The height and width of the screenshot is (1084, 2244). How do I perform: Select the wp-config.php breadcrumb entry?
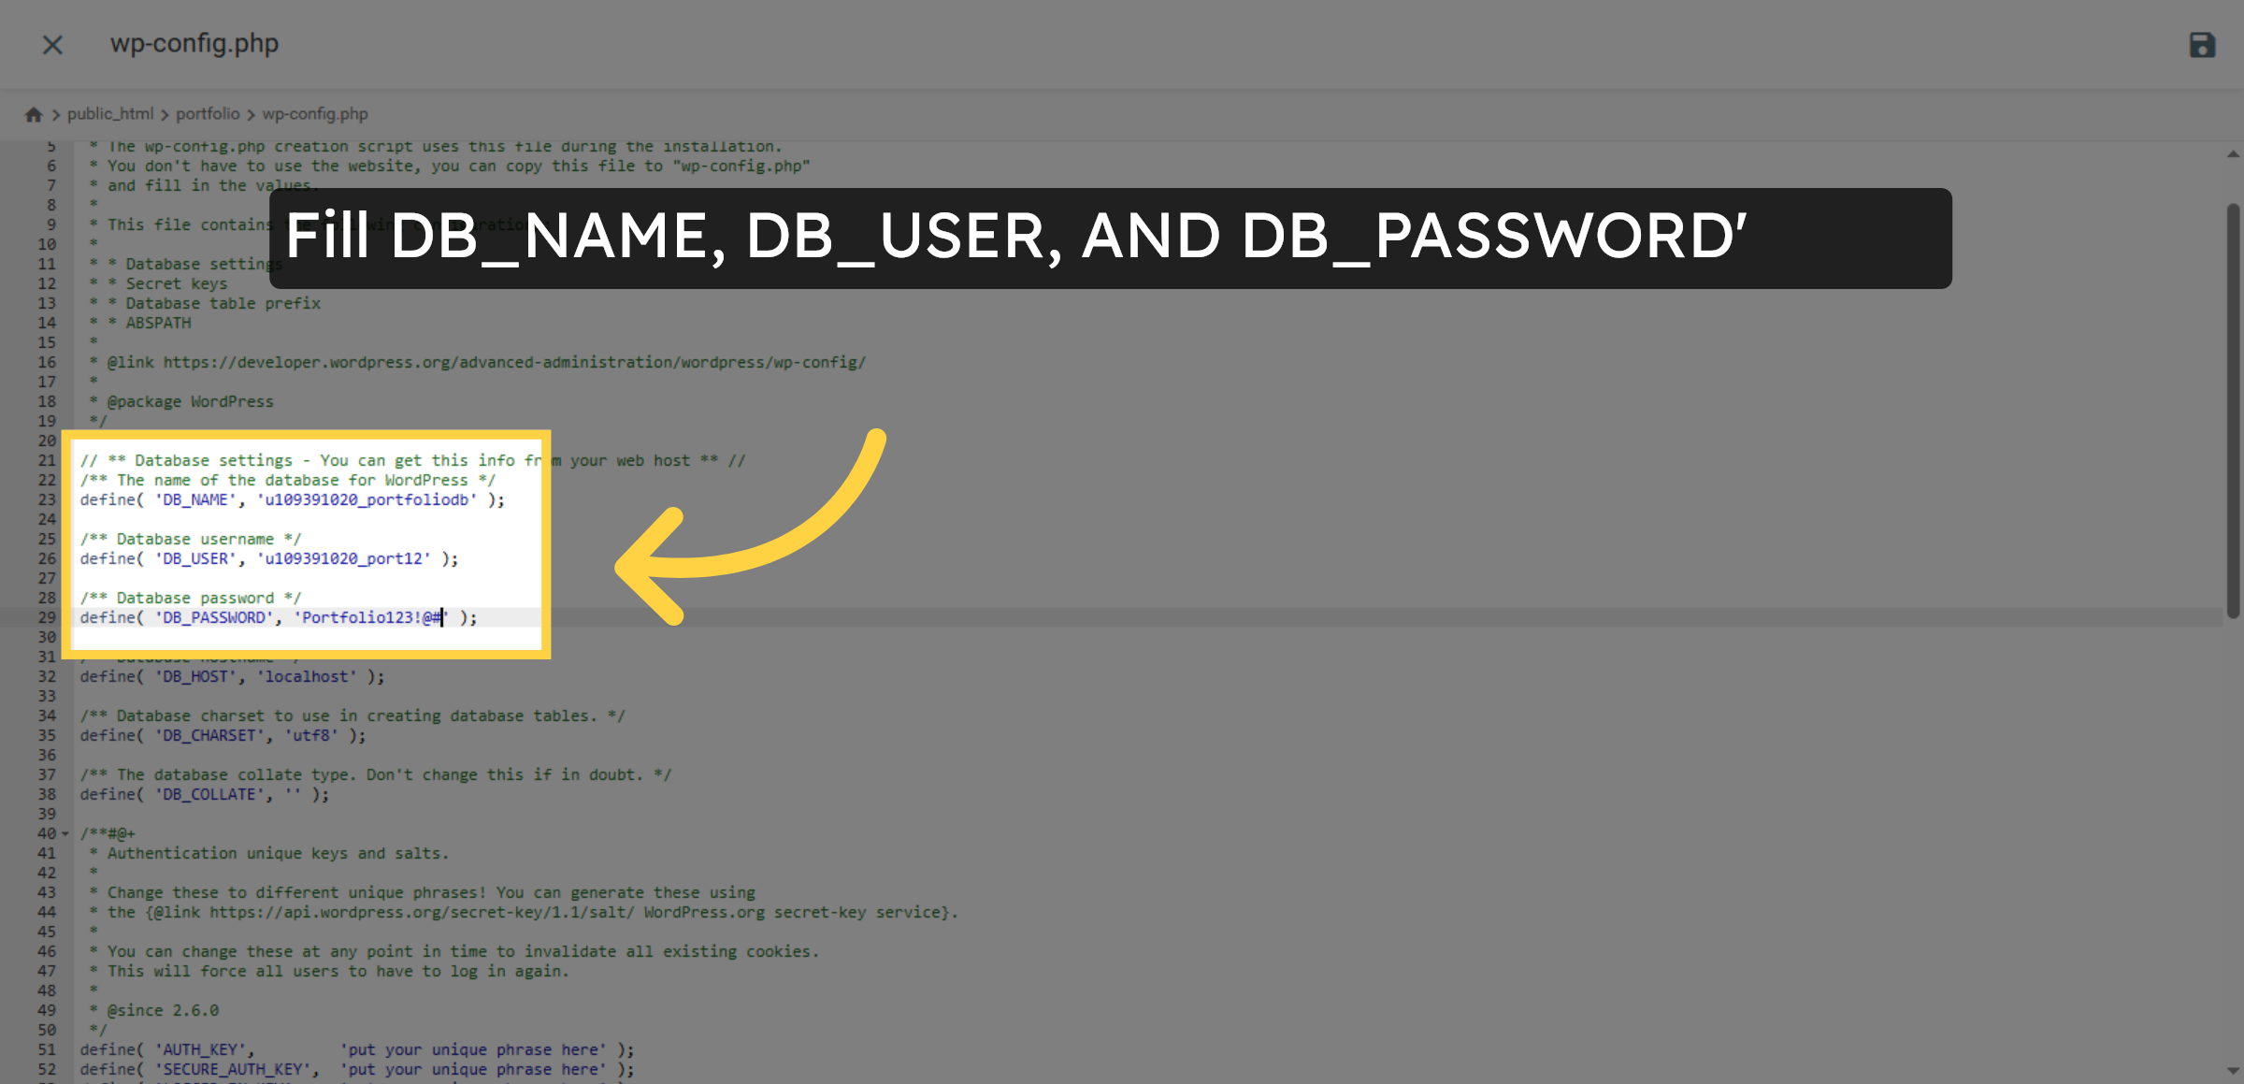coord(315,113)
